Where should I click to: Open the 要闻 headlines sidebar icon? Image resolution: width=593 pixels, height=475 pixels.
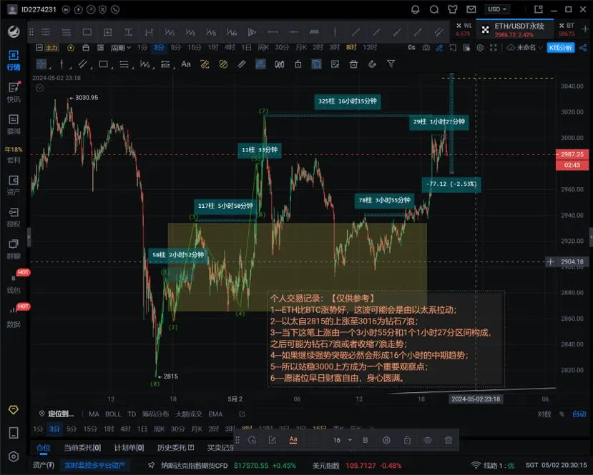14,124
